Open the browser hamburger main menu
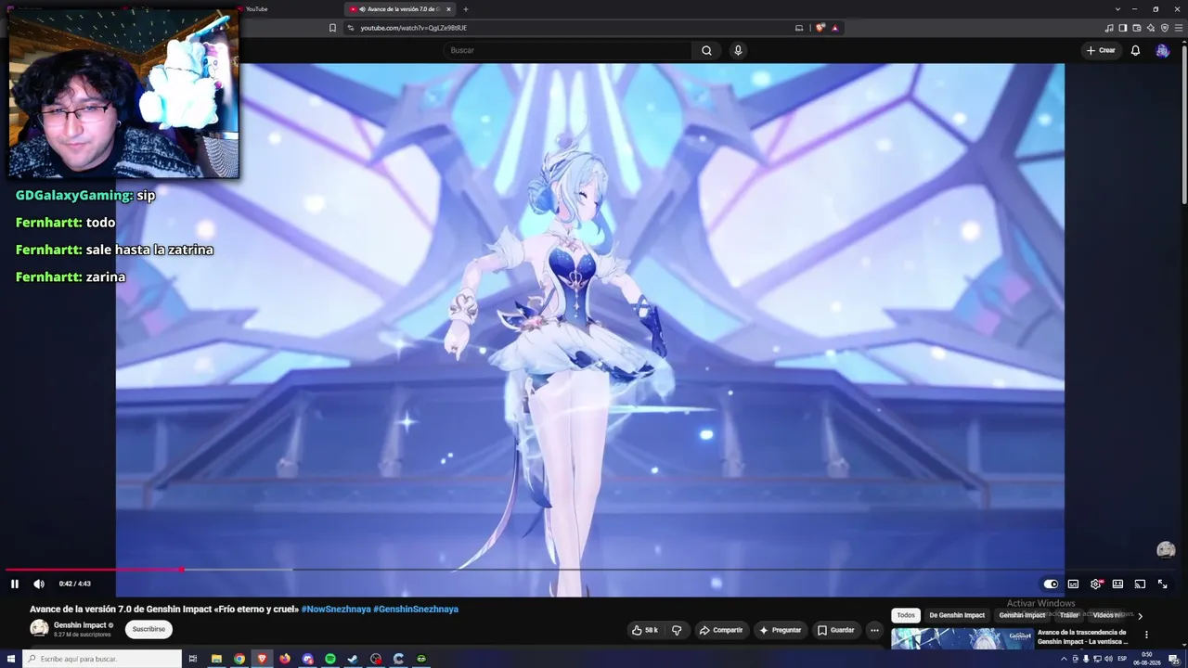 [1179, 28]
